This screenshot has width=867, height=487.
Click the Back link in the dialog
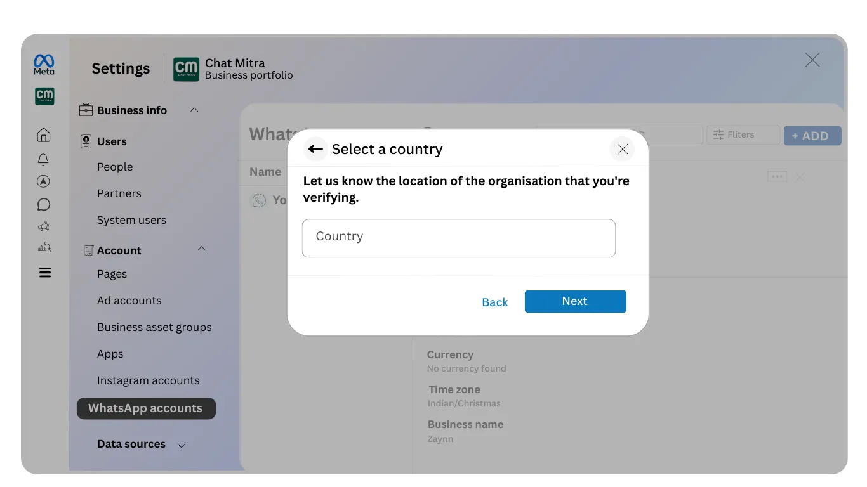494,302
